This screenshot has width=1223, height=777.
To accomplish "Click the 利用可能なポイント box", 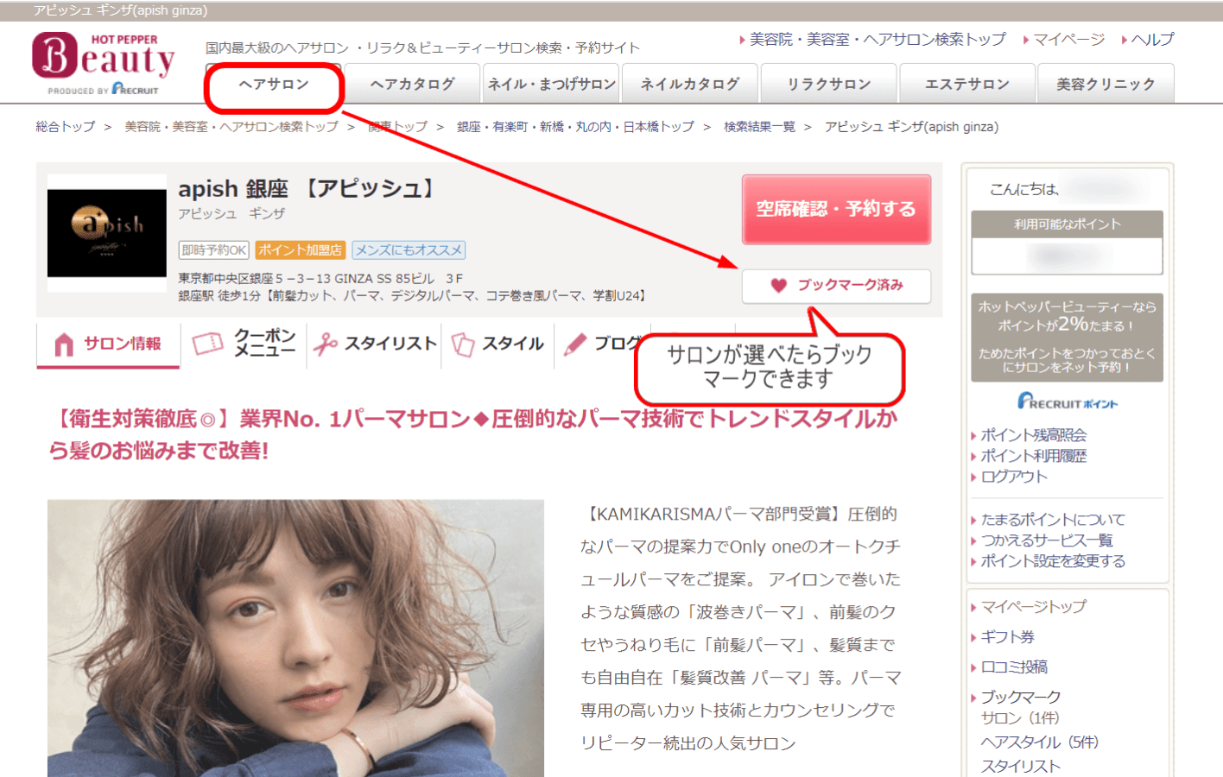I will [1068, 243].
